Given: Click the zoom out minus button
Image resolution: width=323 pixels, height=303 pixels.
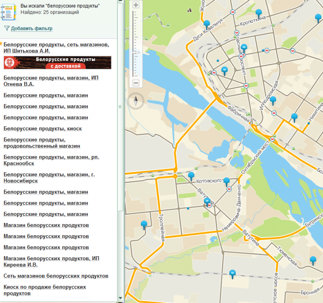Looking at the screenshot, I should click(x=136, y=83).
